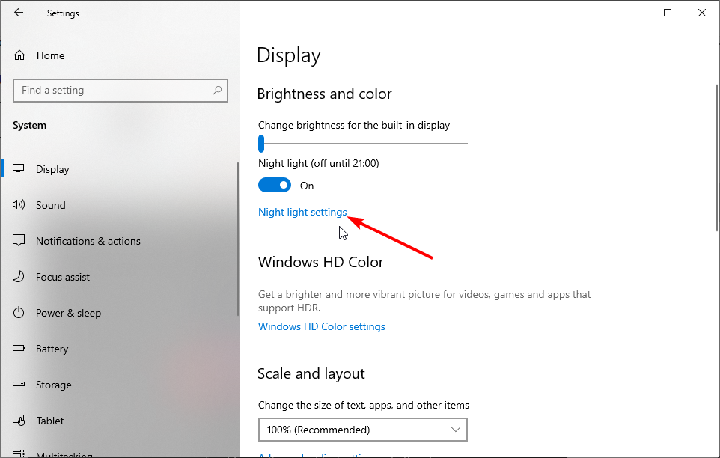
Task: Open the scale 100% (Recommended) dropdown
Action: click(x=363, y=430)
